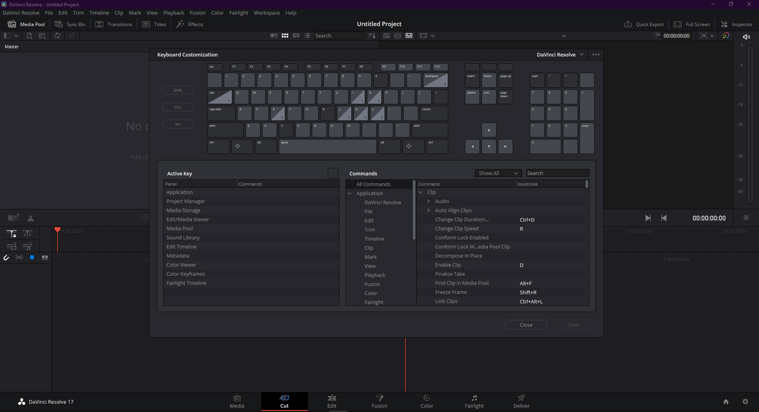This screenshot has width=759, height=412.
Task: Click the Save button
Action: [x=574, y=325]
